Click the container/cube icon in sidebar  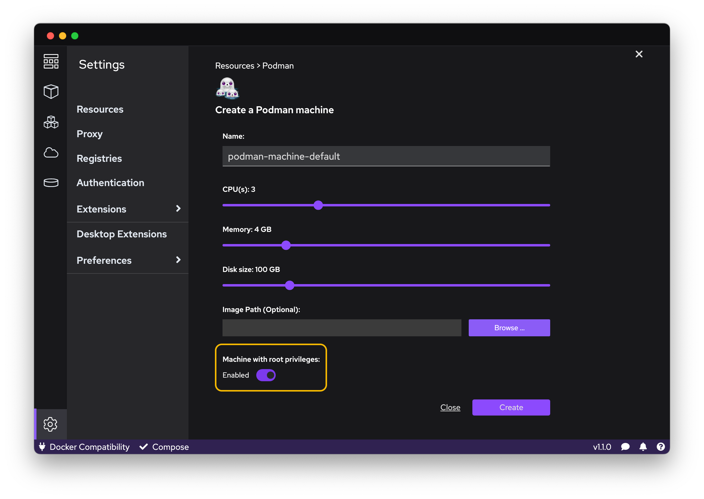coord(51,91)
